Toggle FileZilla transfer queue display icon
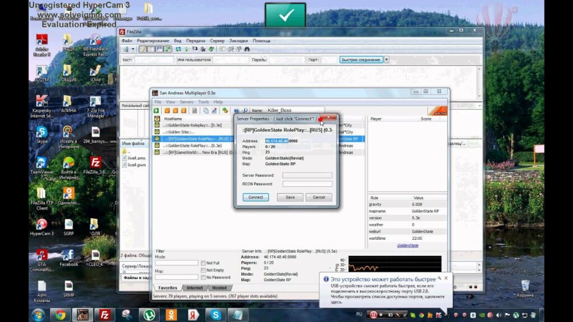This screenshot has width=573, height=322. click(x=167, y=49)
